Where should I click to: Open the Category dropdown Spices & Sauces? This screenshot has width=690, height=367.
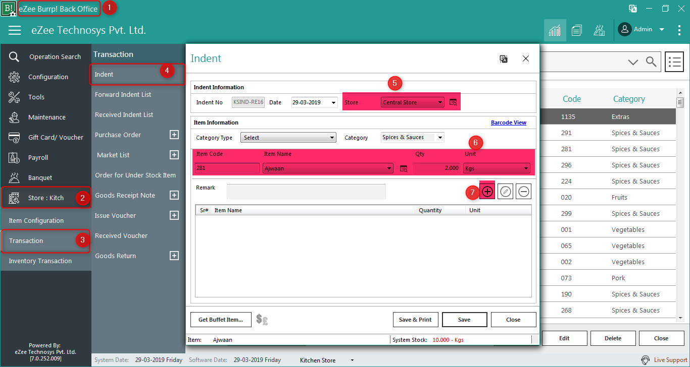(x=413, y=137)
